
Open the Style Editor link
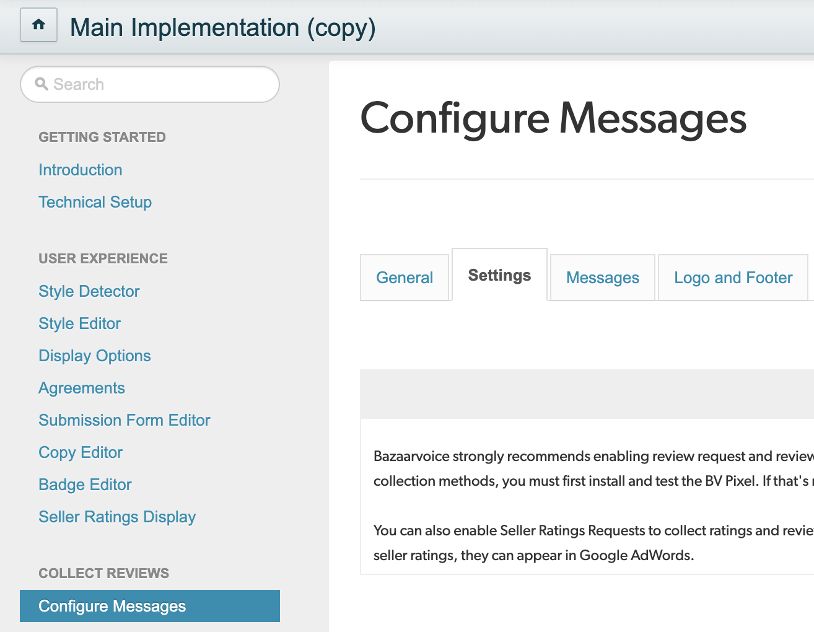tap(79, 323)
